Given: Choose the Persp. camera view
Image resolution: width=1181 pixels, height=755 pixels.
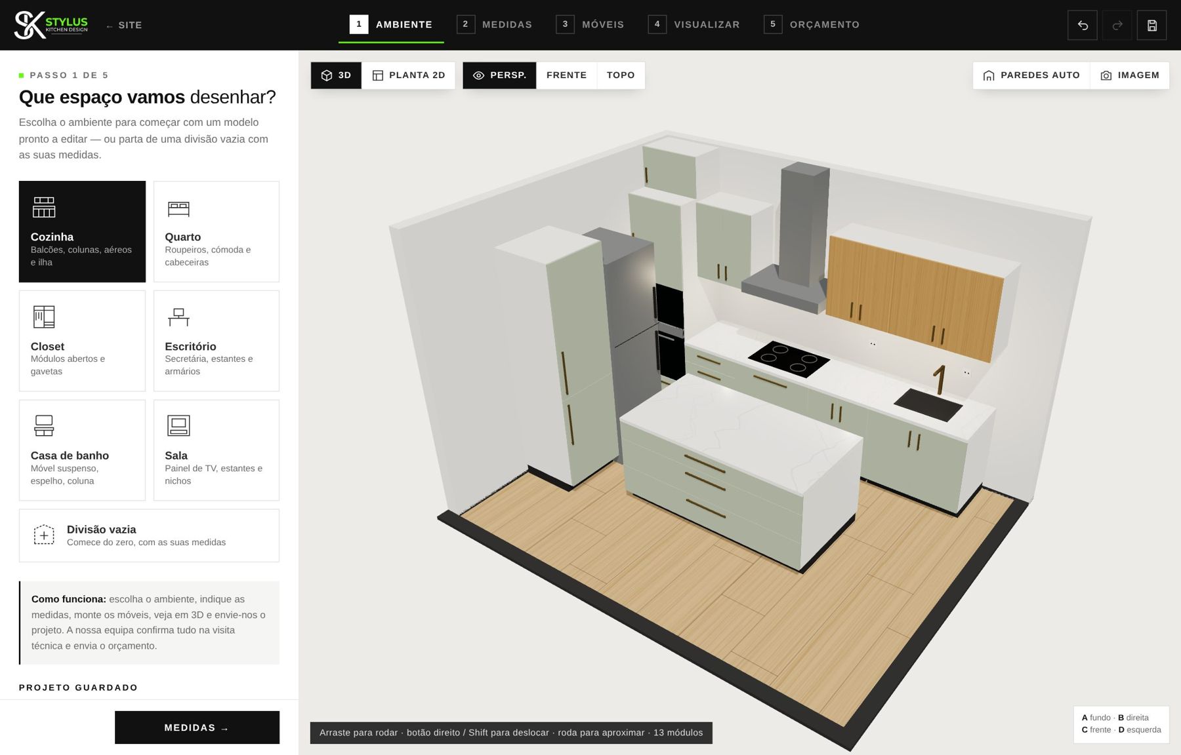Looking at the screenshot, I should pos(499,75).
